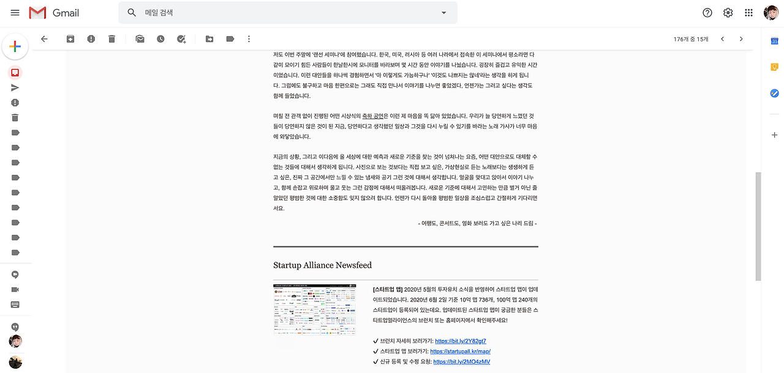The image size is (784, 373).
Task: Open search options dropdown
Action: coord(443,12)
